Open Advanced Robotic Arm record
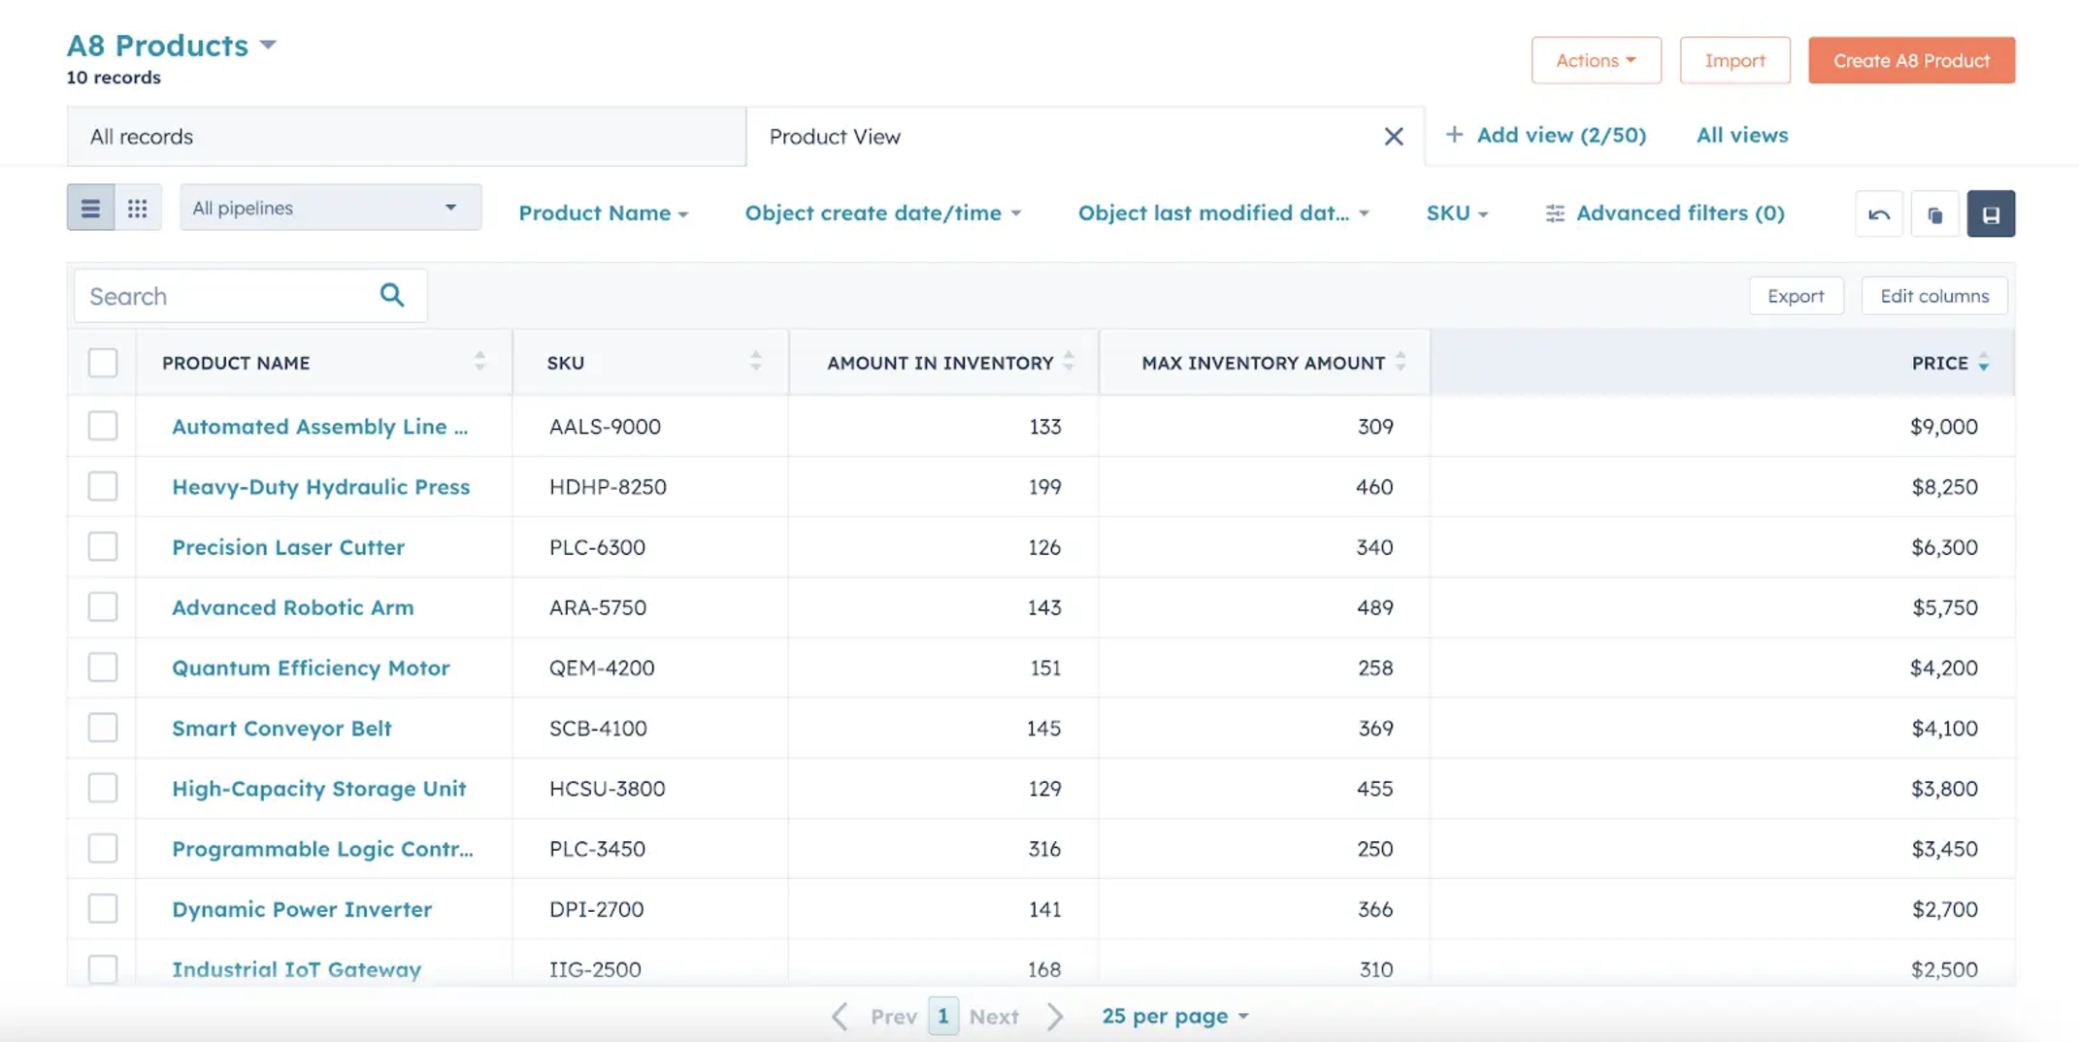This screenshot has height=1042, width=2079. (x=292, y=606)
